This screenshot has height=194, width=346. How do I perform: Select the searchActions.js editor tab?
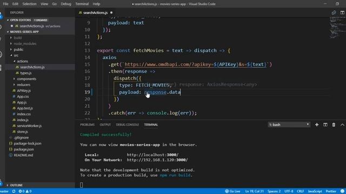pos(95,12)
